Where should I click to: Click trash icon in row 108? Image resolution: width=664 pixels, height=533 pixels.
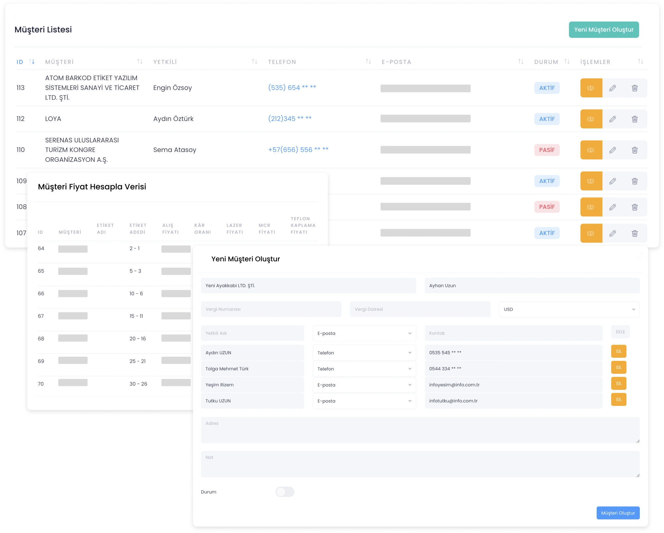[x=635, y=207]
